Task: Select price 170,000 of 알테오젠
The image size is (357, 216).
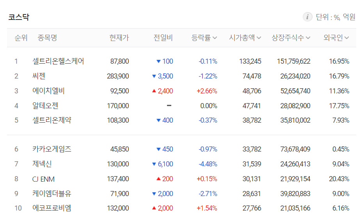Action: click(x=118, y=106)
